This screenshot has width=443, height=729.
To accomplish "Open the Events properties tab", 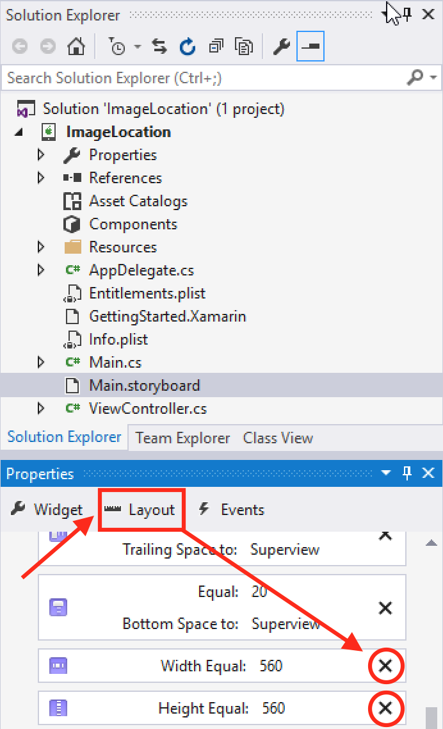I will tap(231, 509).
